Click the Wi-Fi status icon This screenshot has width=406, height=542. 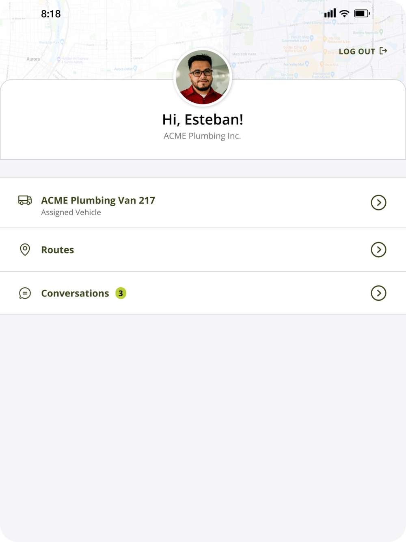(344, 13)
